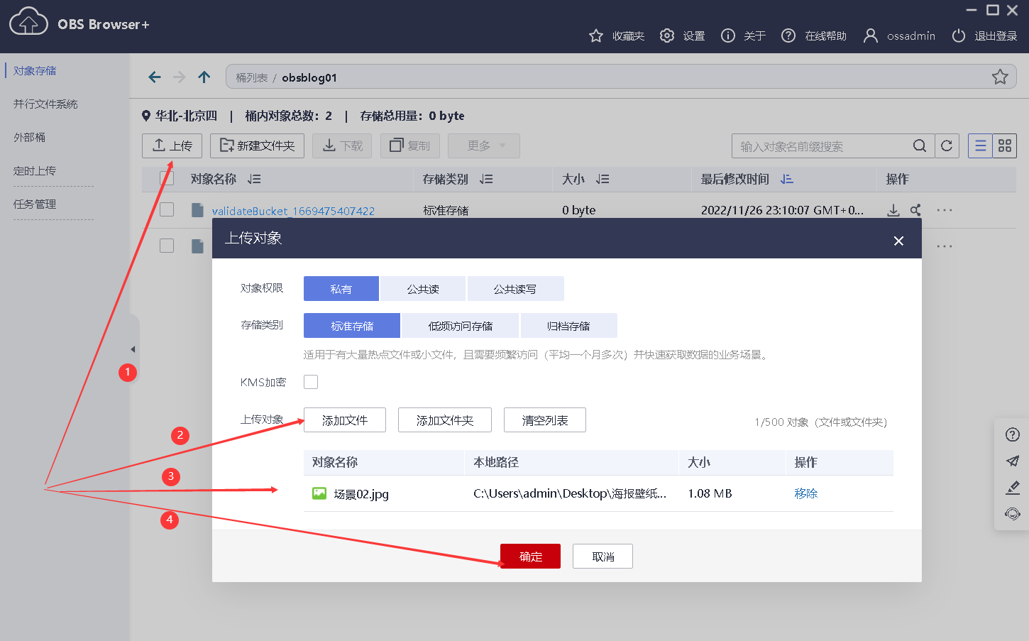
Task: Open settings gear icon in header
Action: coord(667,35)
